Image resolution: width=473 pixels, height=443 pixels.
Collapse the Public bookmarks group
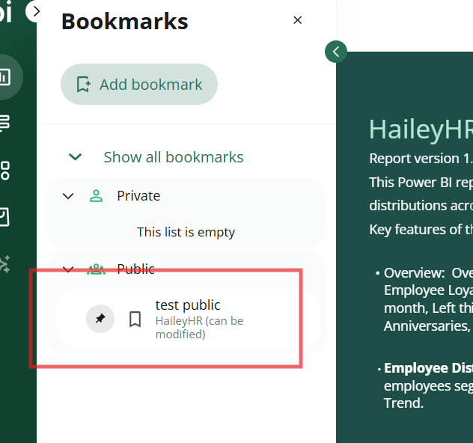tap(68, 269)
